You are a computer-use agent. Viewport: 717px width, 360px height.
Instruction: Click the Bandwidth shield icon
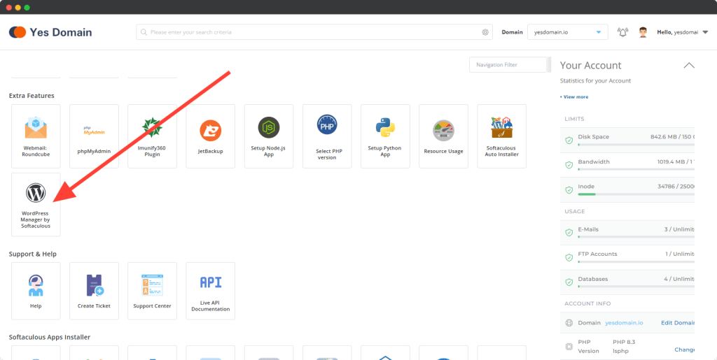569,165
